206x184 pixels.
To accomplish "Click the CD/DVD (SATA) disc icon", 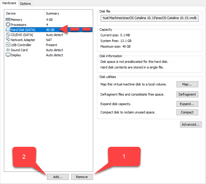I will (x=8, y=35).
